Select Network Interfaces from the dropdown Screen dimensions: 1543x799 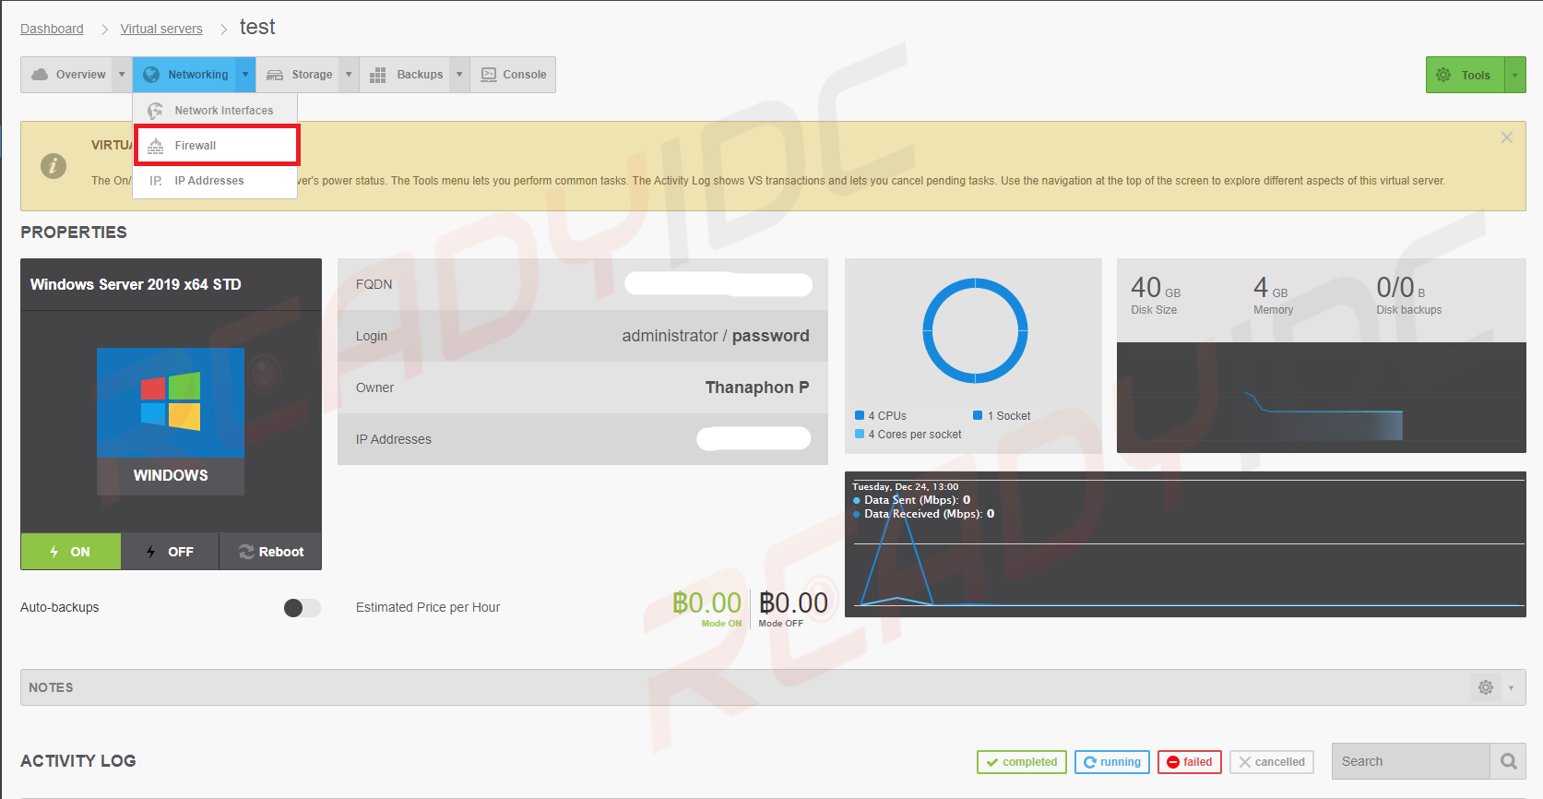217,111
